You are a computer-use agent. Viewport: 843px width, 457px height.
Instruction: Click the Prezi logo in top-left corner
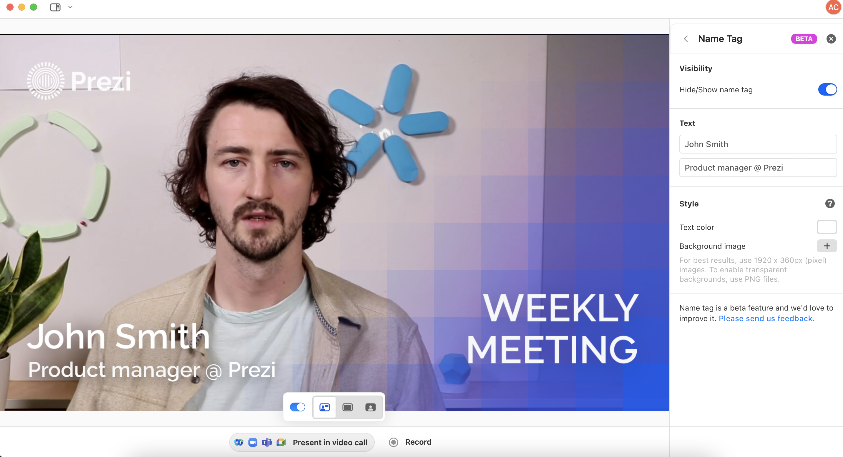click(78, 81)
